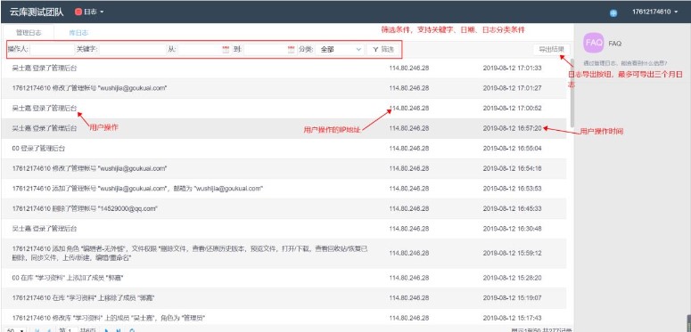Click the 筛选 filter button
Screen dimensions: 691x332
383,50
